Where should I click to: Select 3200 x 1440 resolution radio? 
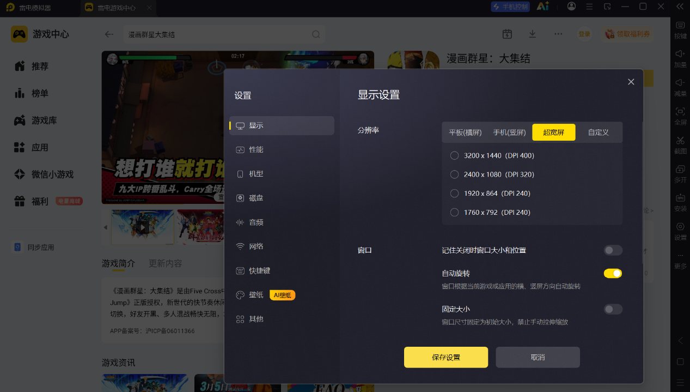tap(455, 155)
